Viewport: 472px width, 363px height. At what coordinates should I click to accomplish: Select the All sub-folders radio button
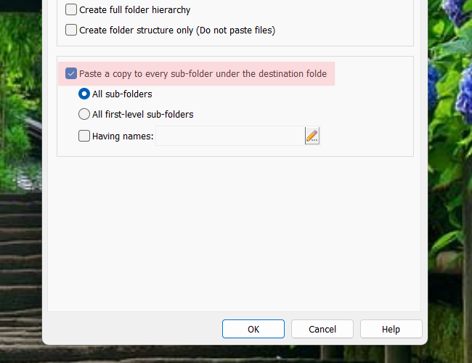pyautogui.click(x=84, y=94)
